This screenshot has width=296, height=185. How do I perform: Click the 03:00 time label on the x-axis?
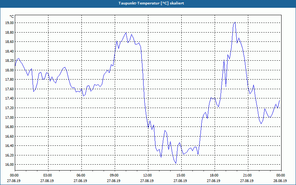(48, 175)
